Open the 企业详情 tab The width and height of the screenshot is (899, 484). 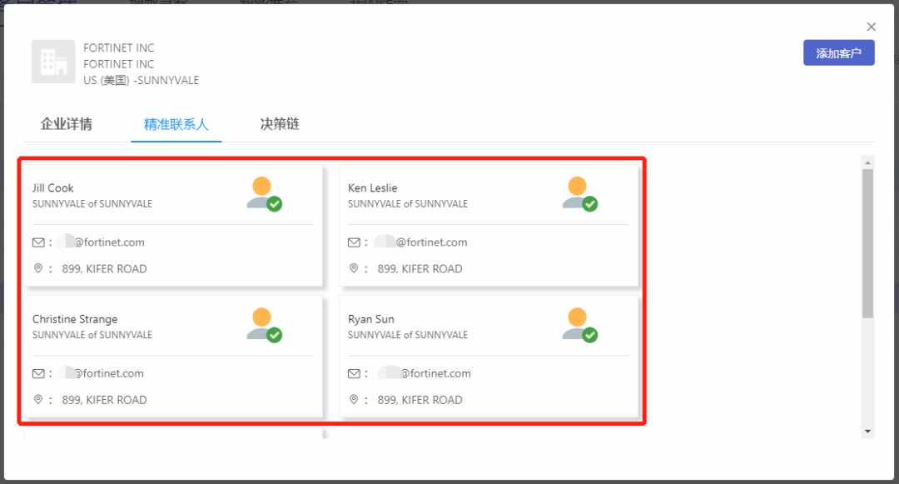(x=67, y=124)
